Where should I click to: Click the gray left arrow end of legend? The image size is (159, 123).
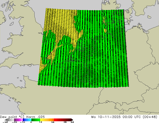point(6,120)
